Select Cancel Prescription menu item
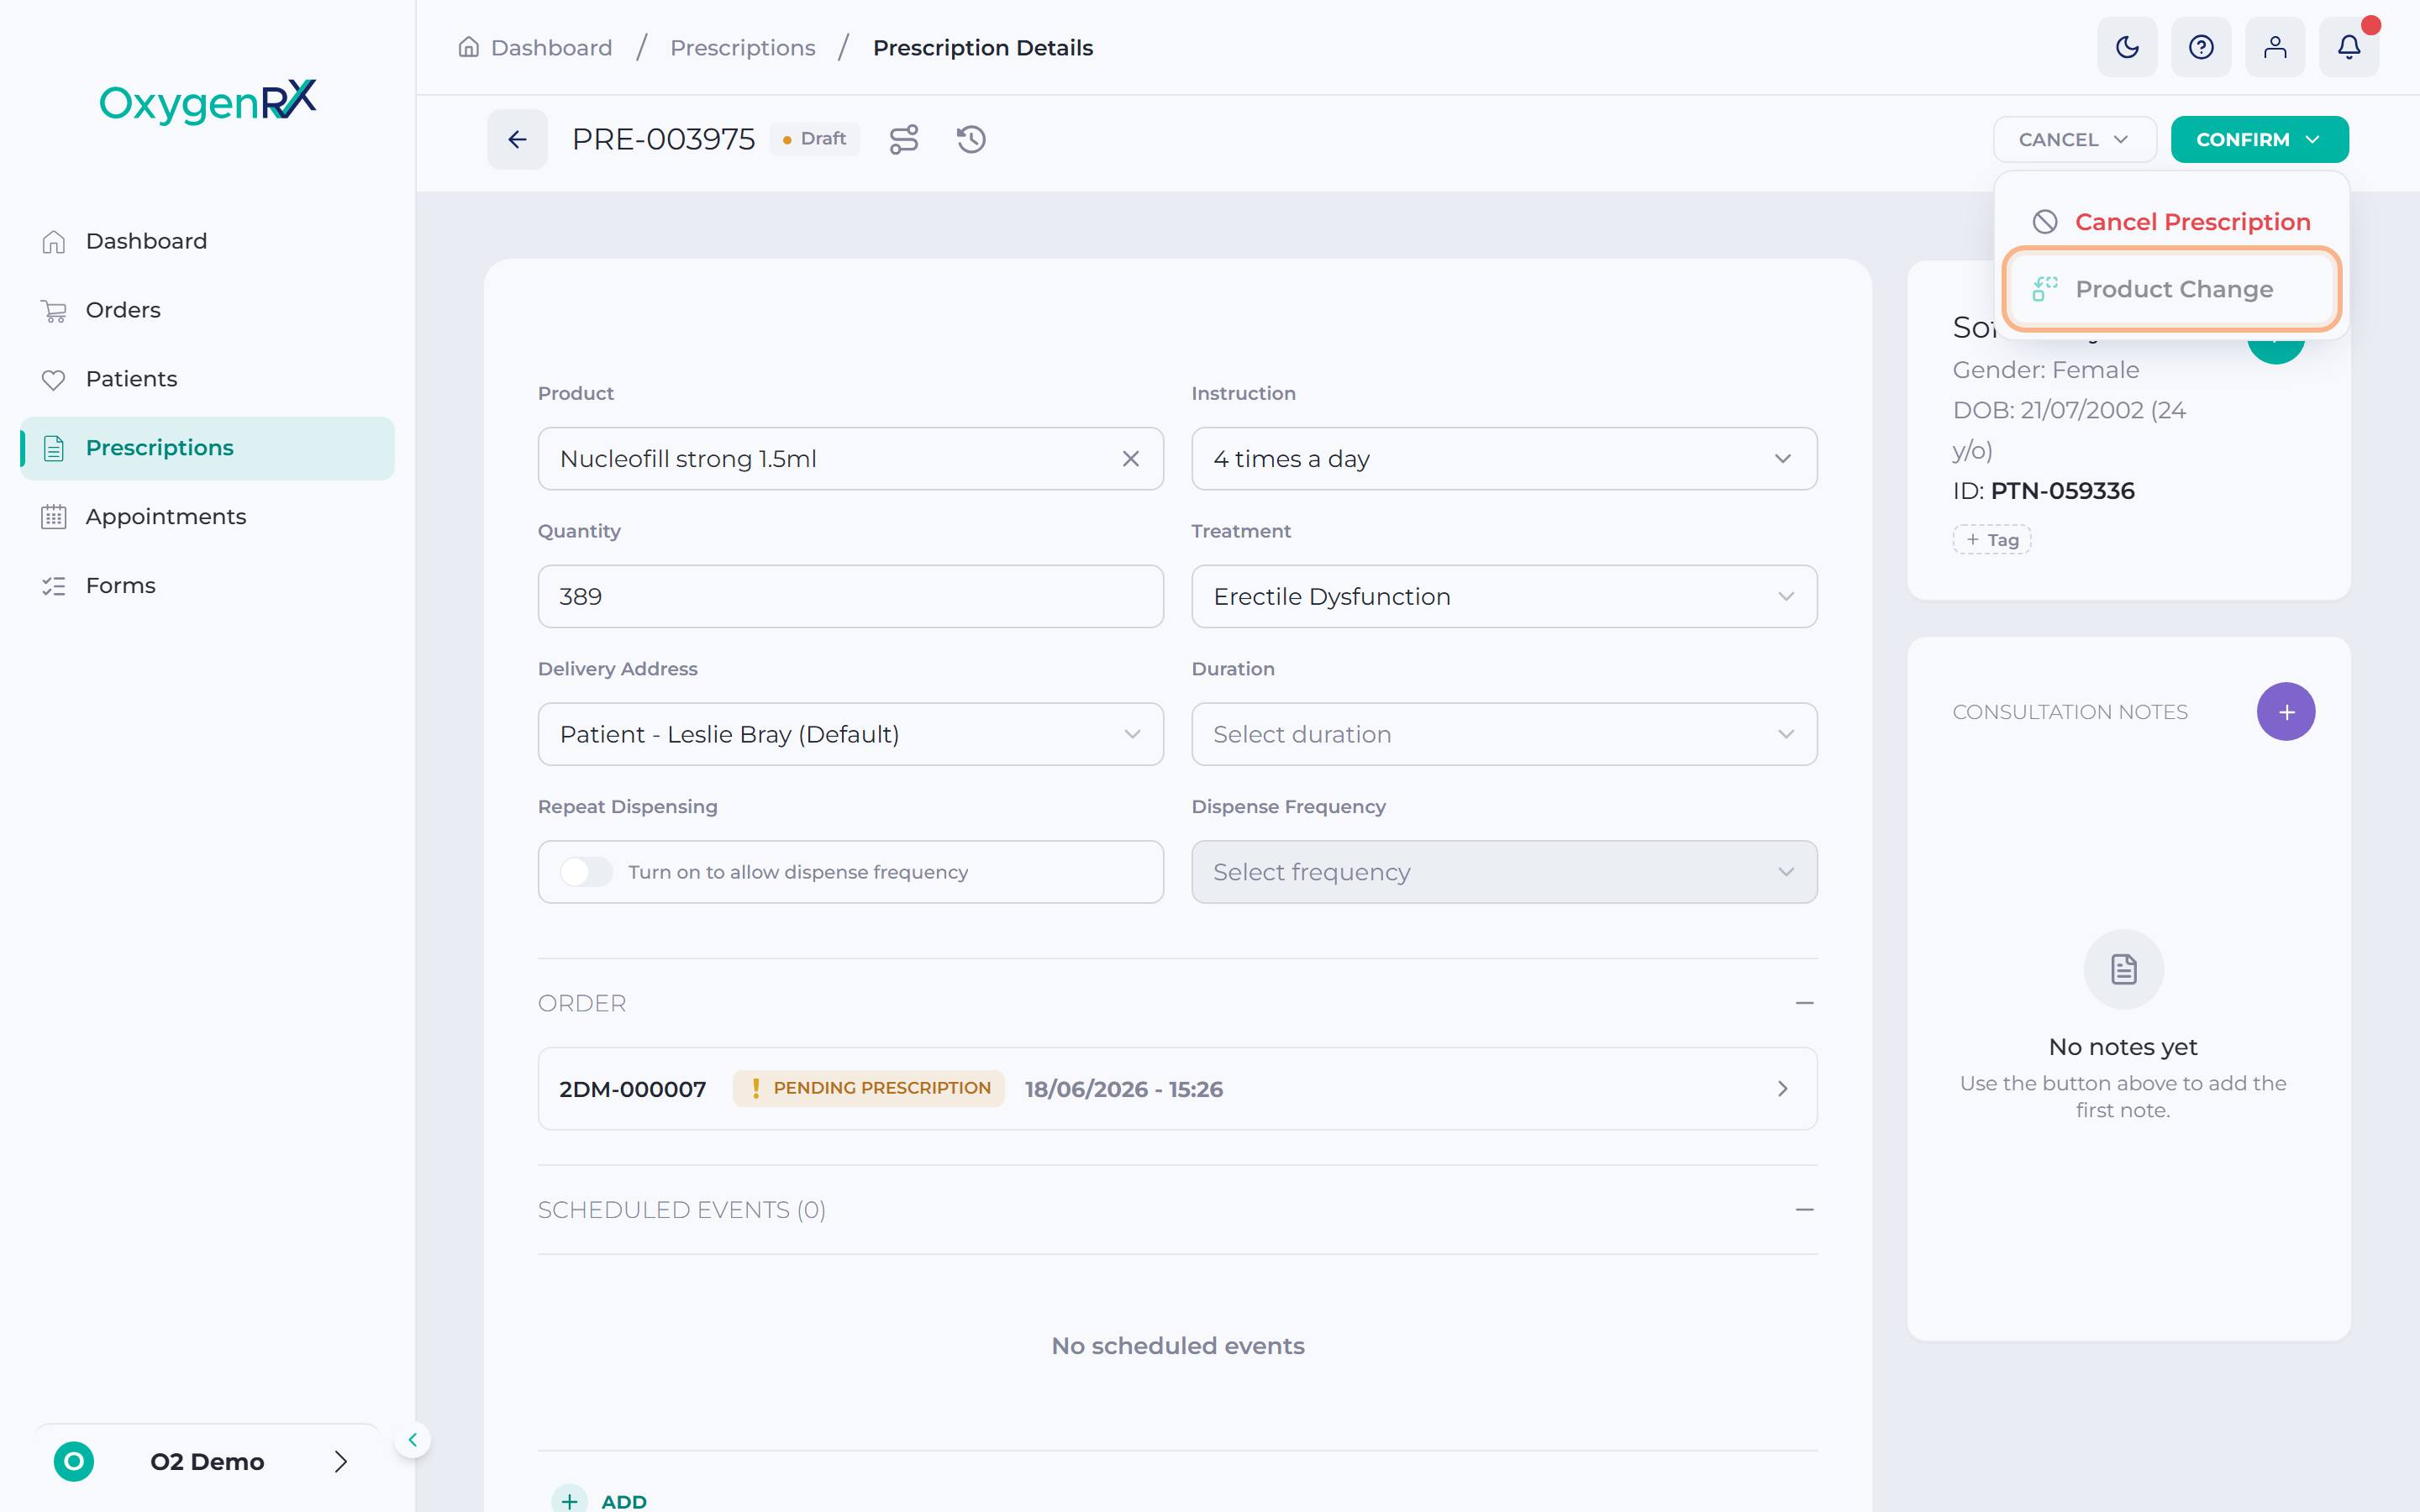Viewport: 2420px width, 1512px height. [2171, 222]
